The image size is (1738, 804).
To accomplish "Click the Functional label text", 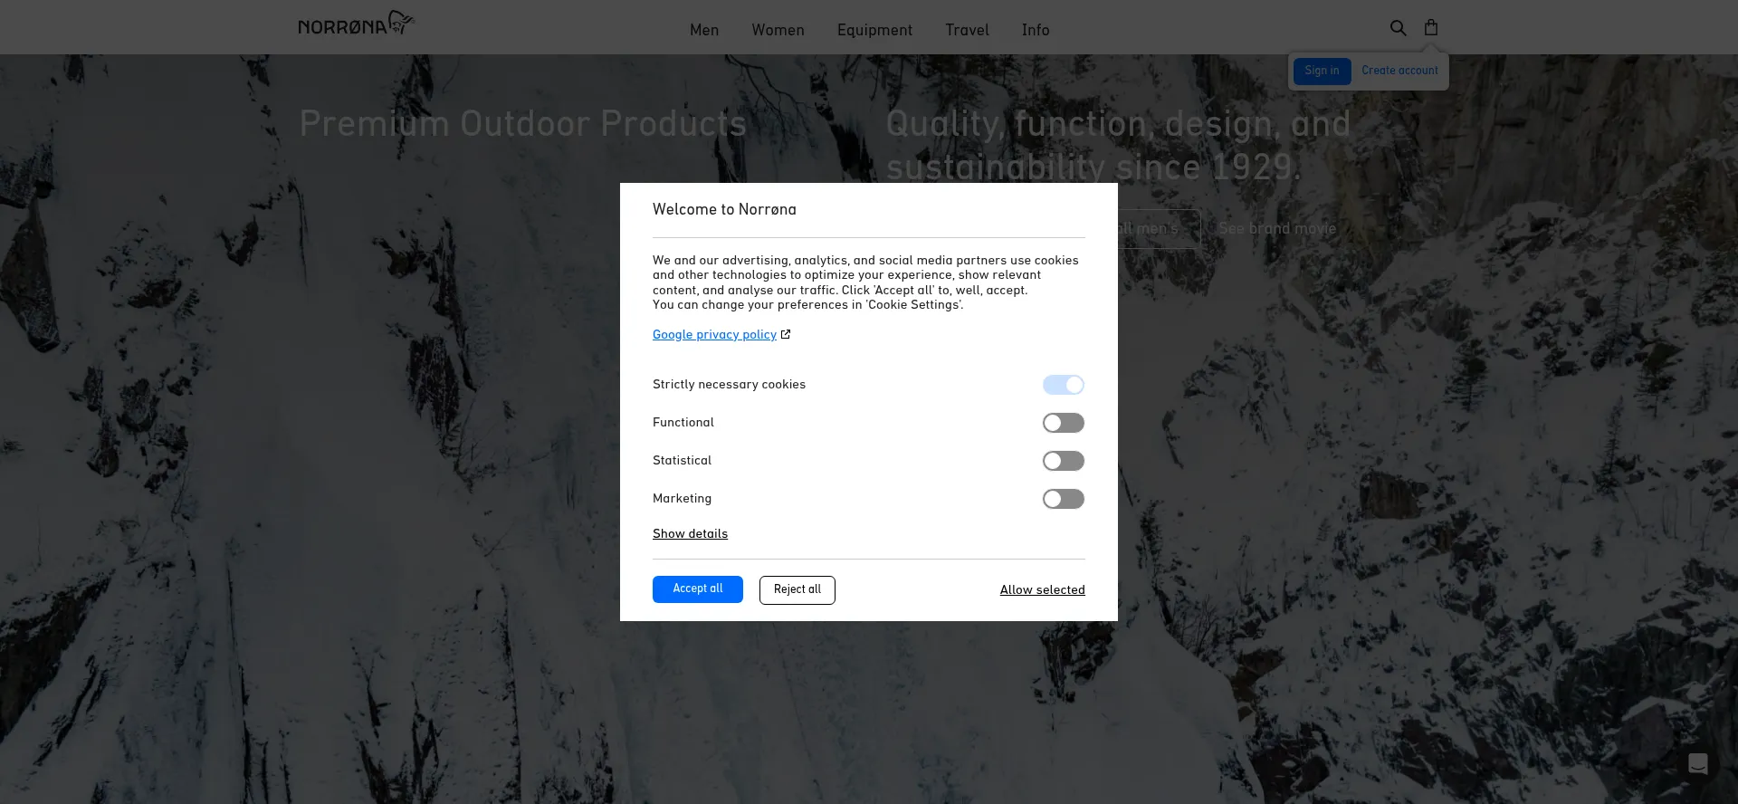I will pos(683,423).
